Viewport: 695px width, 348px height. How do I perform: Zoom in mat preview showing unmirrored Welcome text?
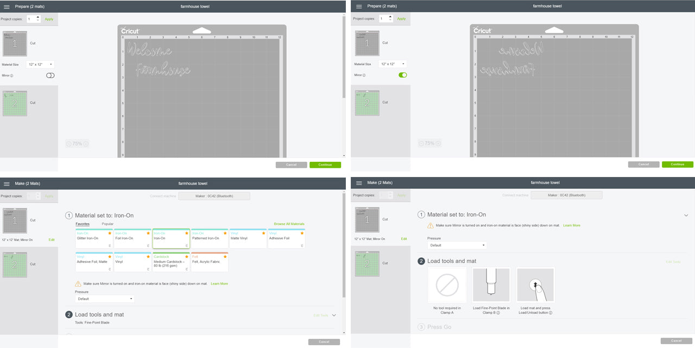pos(86,144)
